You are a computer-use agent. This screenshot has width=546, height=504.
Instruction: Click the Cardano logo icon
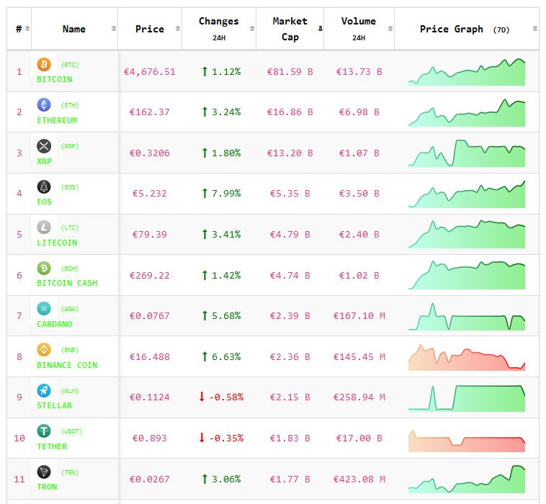(44, 309)
